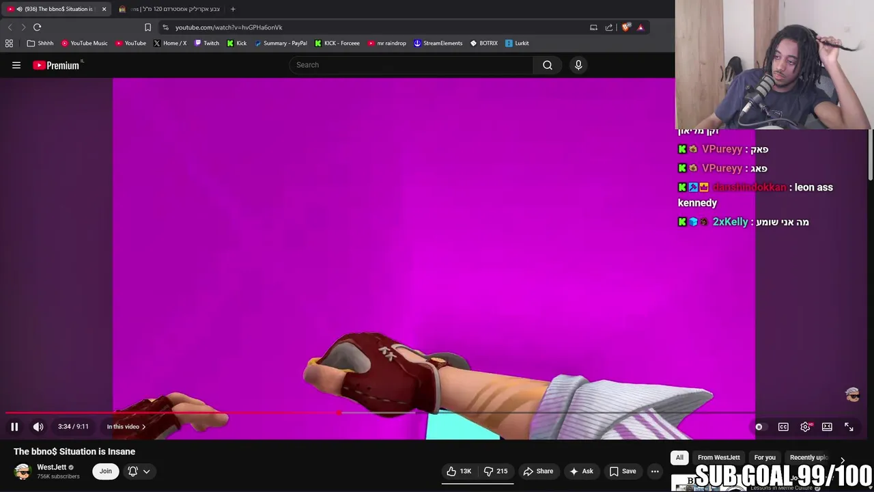The width and height of the screenshot is (874, 492).
Task: Pause the YouTube video
Action: coord(14,426)
